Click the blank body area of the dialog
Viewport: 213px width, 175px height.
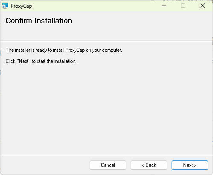point(106,108)
